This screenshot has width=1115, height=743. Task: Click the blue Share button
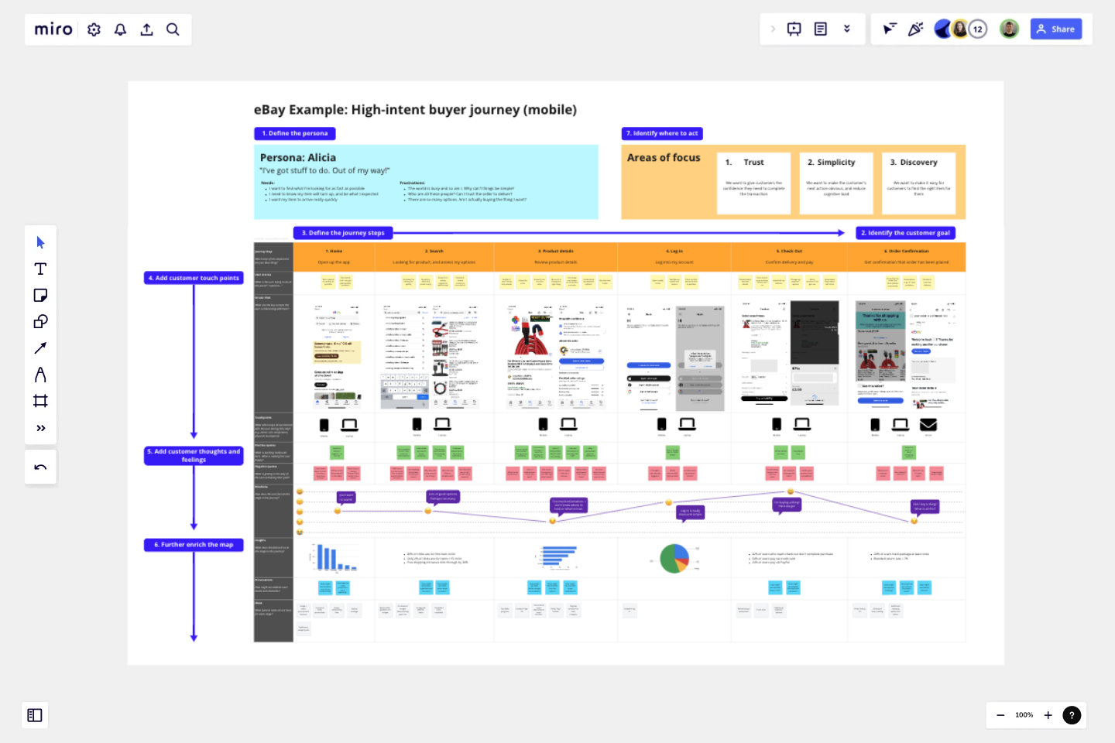[1055, 29]
